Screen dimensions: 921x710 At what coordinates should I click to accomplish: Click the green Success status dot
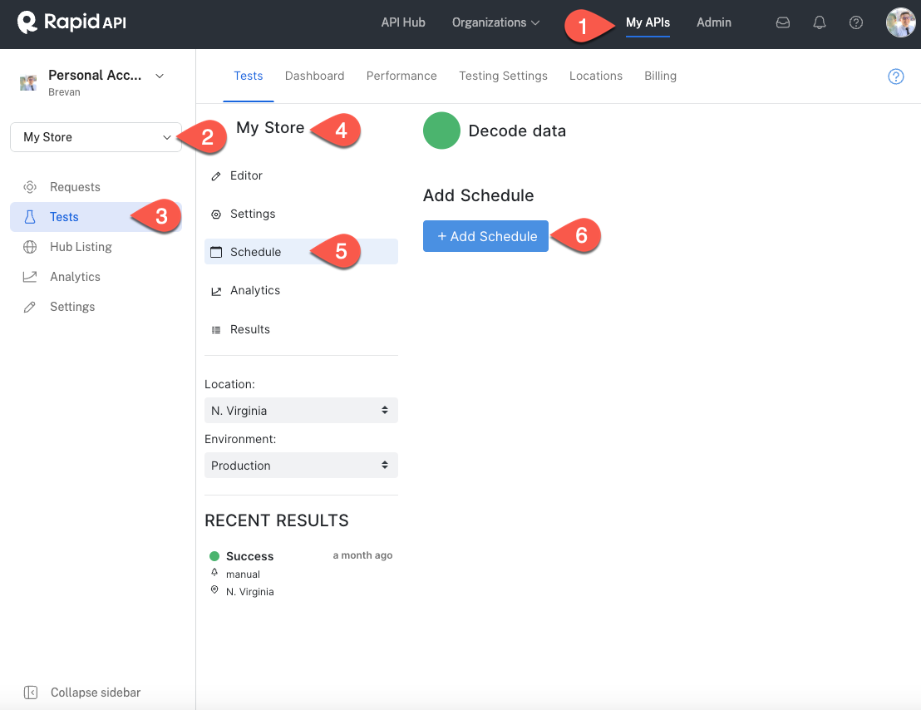[x=214, y=556]
